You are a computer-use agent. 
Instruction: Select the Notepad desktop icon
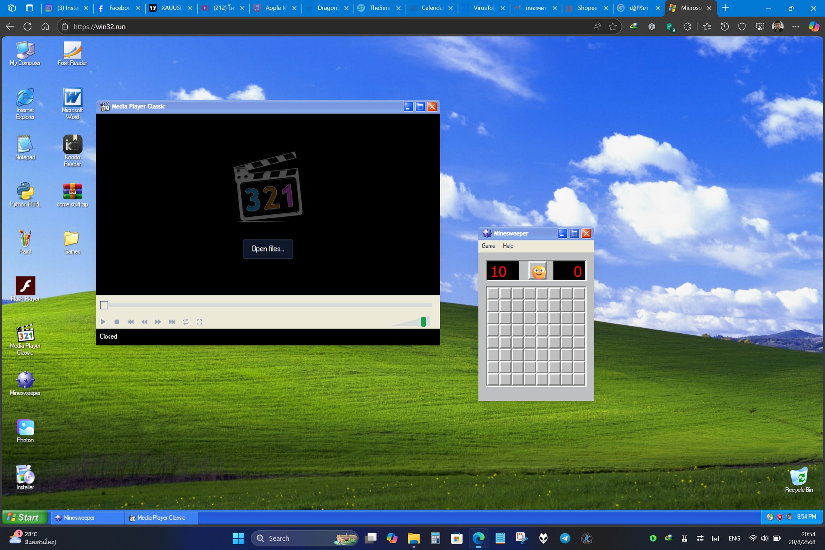pos(25,148)
